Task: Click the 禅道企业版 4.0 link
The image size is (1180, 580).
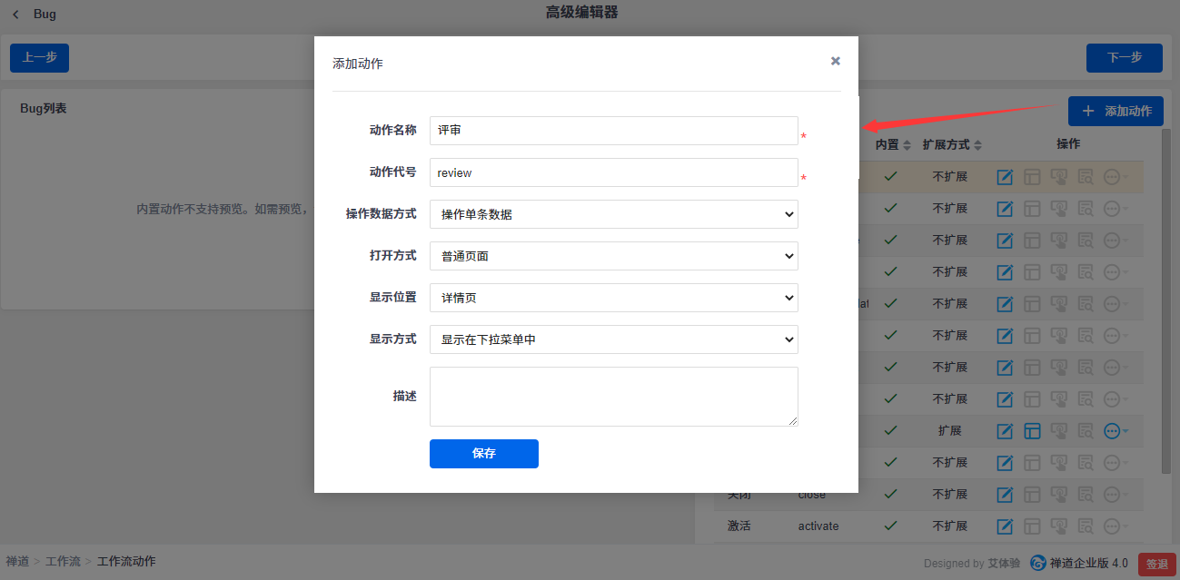Action: point(1088,564)
